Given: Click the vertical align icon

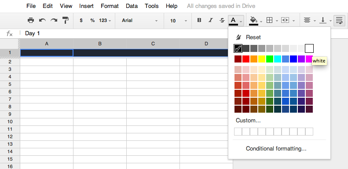Looking at the screenshot, I should [x=322, y=20].
